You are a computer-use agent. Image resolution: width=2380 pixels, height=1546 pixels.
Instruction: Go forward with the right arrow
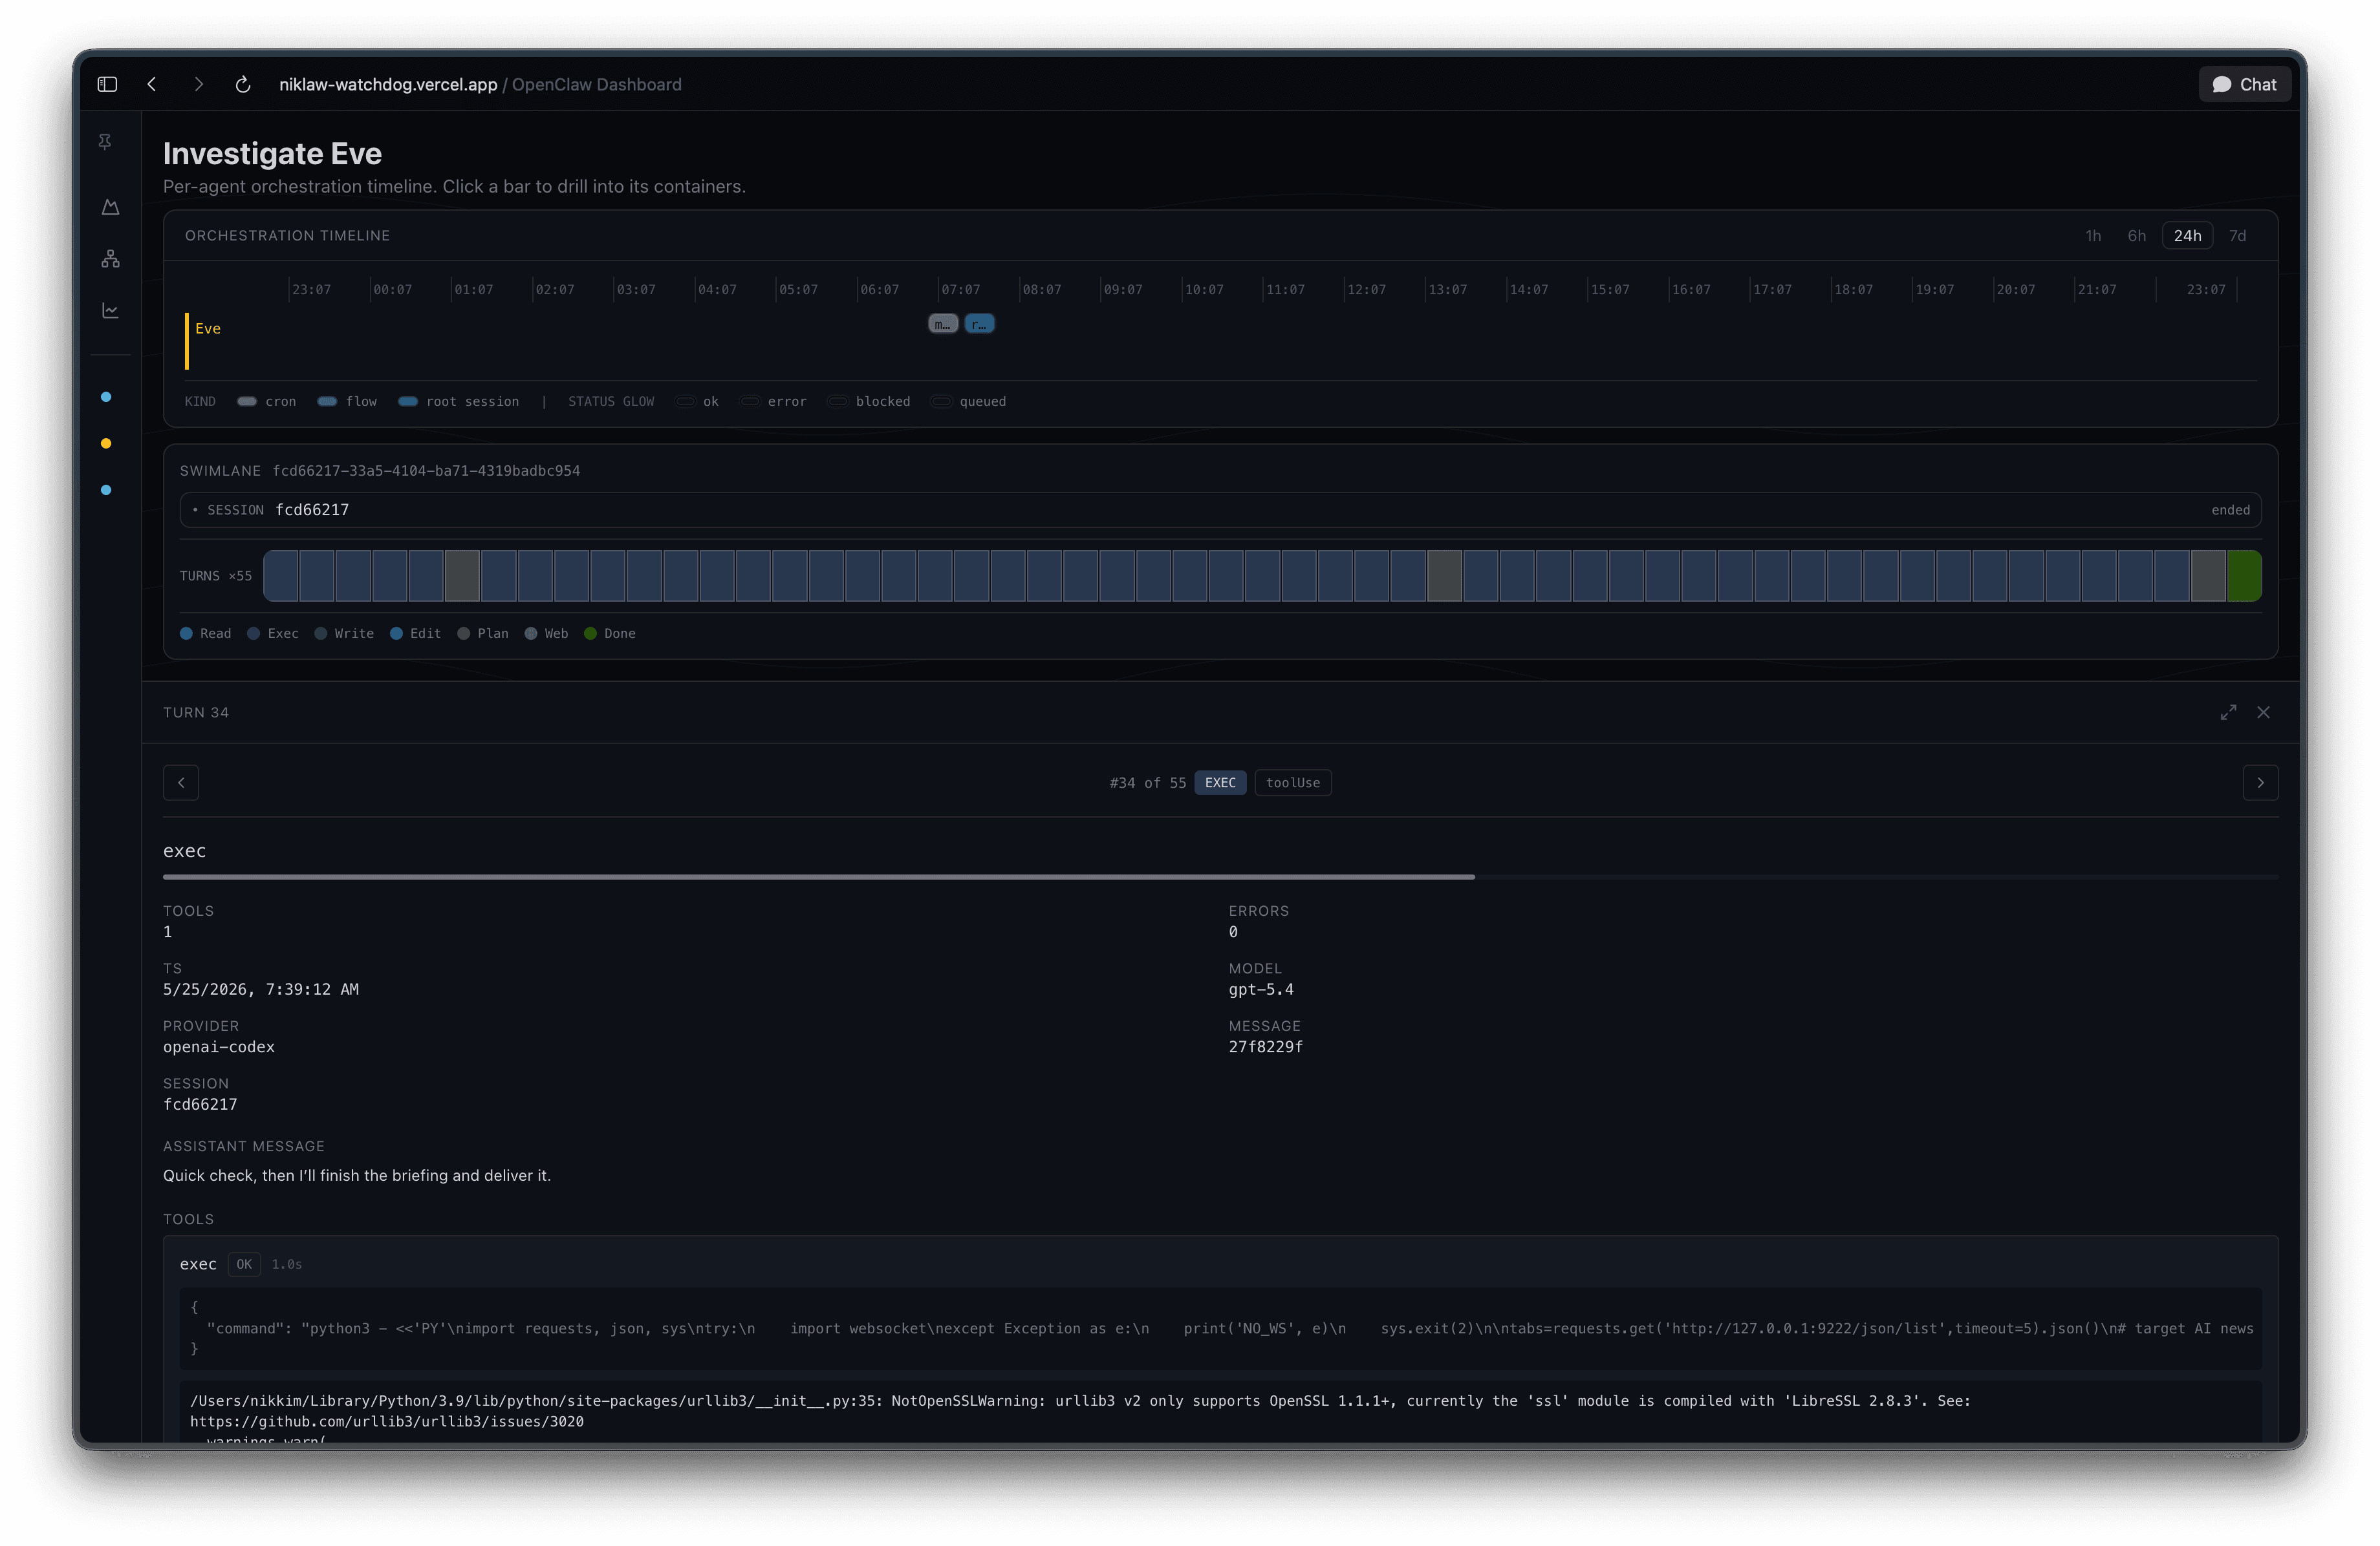click(x=198, y=85)
